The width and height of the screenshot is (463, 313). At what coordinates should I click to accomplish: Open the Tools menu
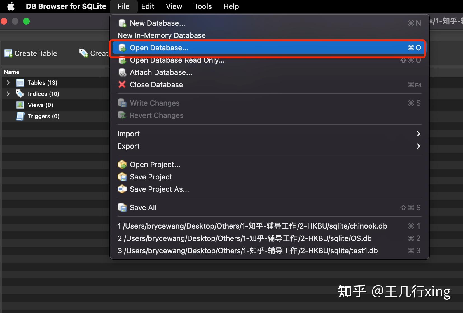tap(202, 6)
